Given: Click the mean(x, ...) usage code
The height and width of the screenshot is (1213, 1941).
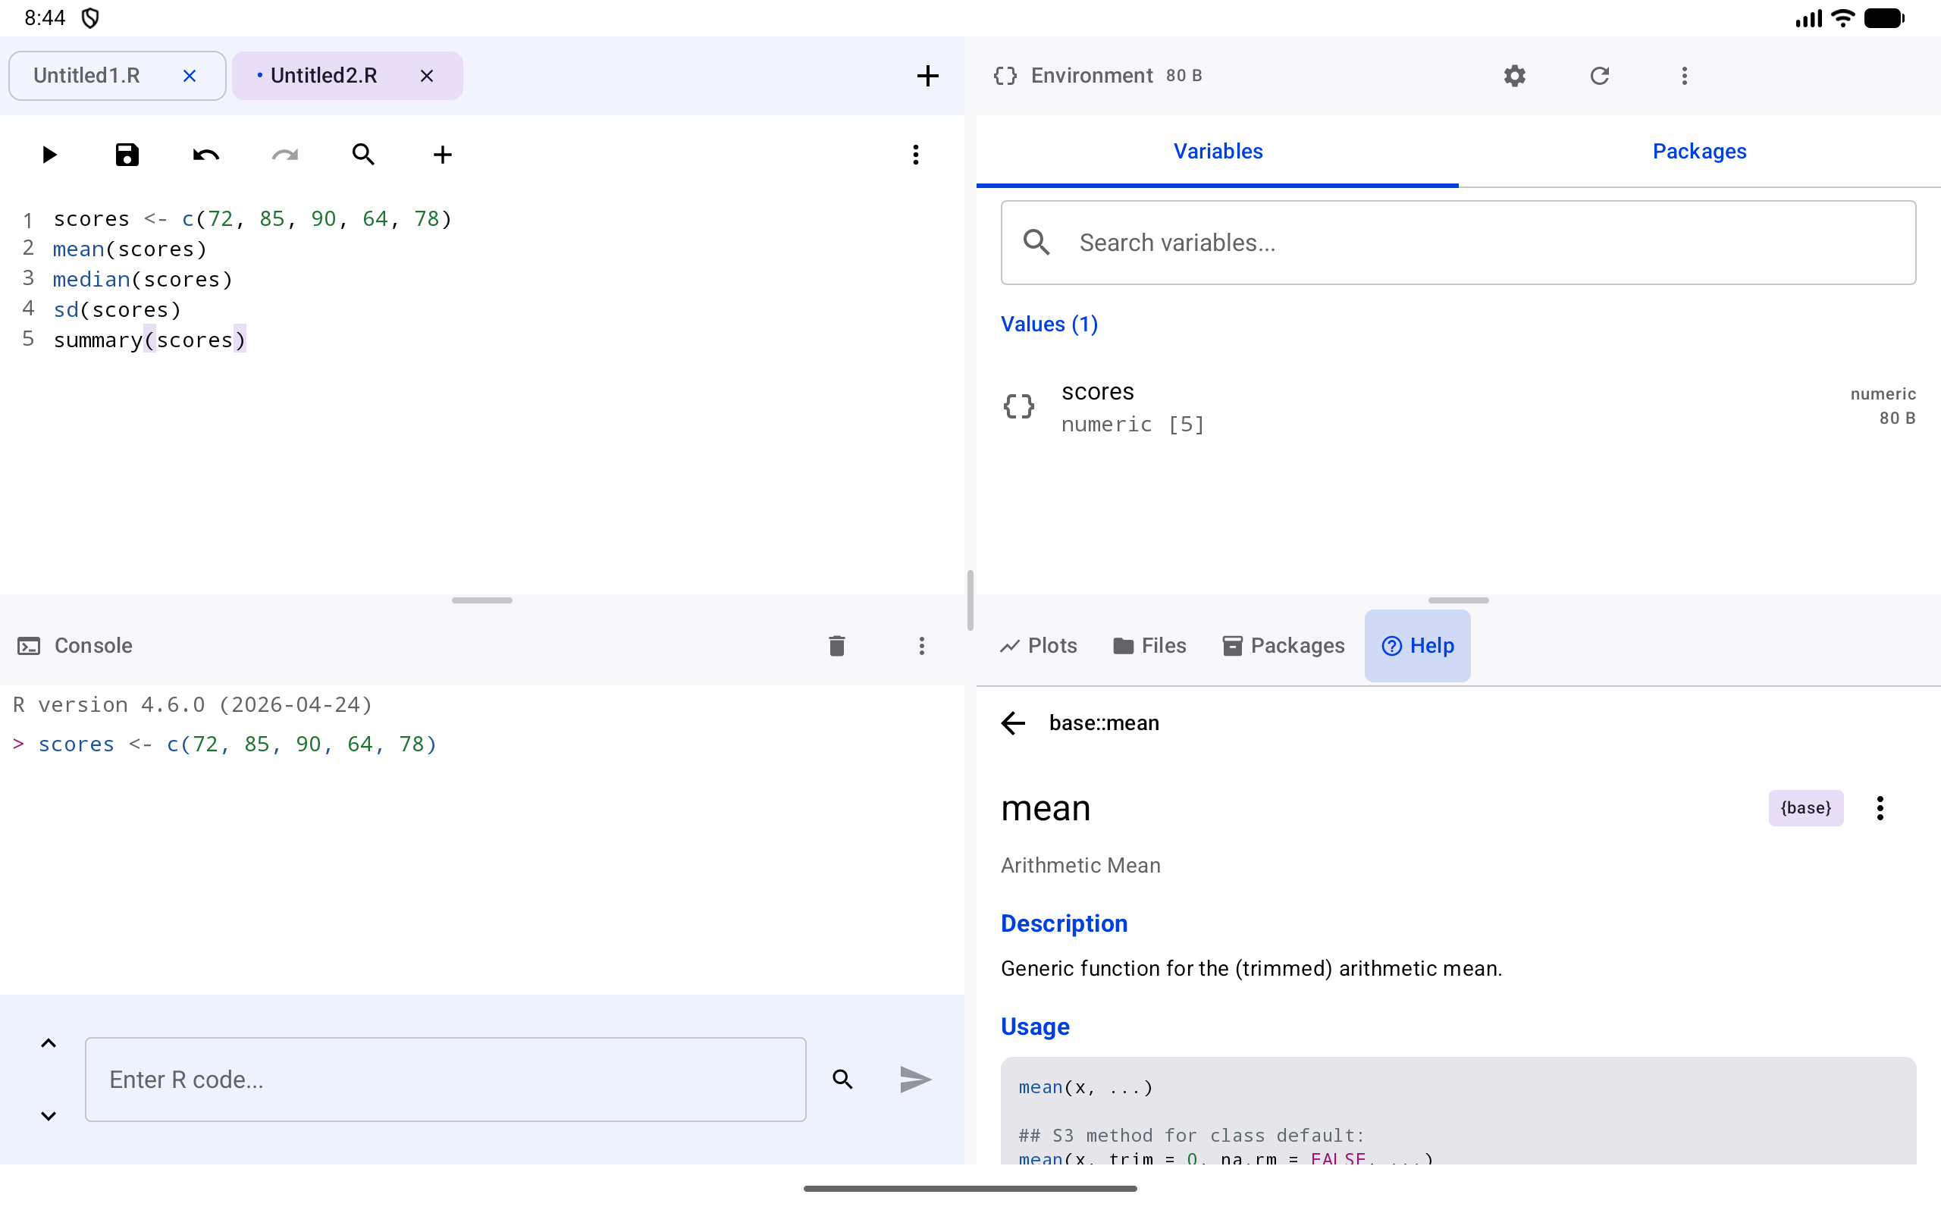Looking at the screenshot, I should (x=1085, y=1087).
